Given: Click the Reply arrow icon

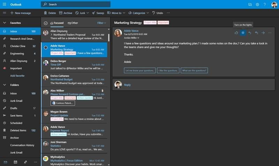Looking at the screenshot, I should pos(250,33).
